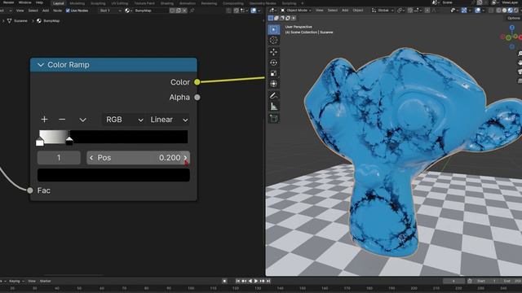
Task: Switch to solid viewport shading
Action: 504,11
